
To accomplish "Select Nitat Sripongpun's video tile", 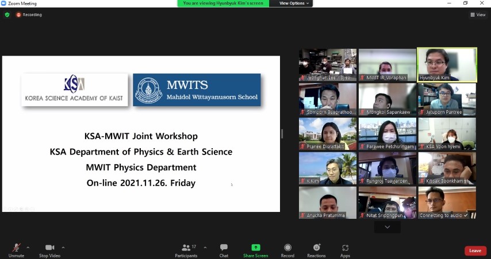I will pyautogui.click(x=388, y=203).
